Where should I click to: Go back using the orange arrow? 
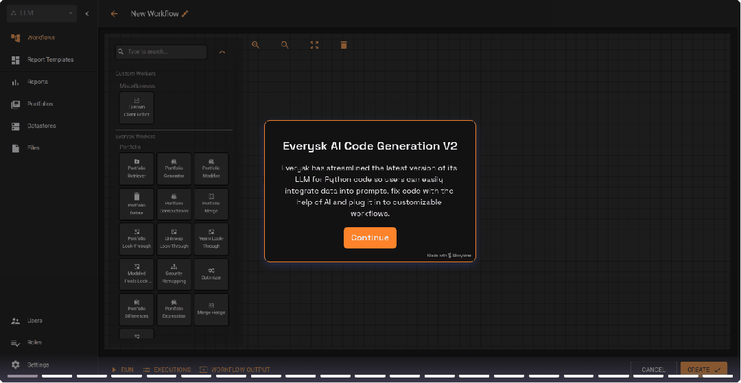point(114,14)
